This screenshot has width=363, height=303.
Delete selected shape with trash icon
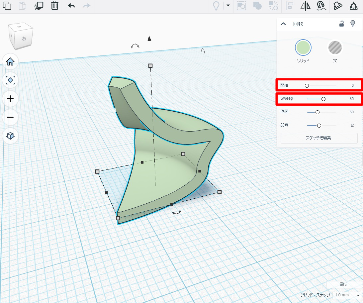coord(55,6)
